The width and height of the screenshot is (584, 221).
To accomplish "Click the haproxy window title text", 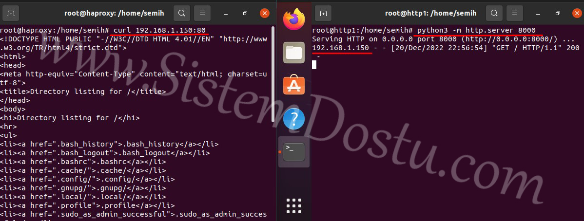I will click(115, 13).
